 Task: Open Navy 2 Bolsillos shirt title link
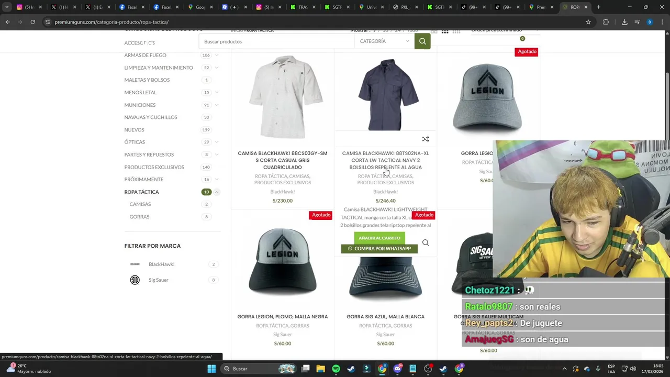click(386, 160)
